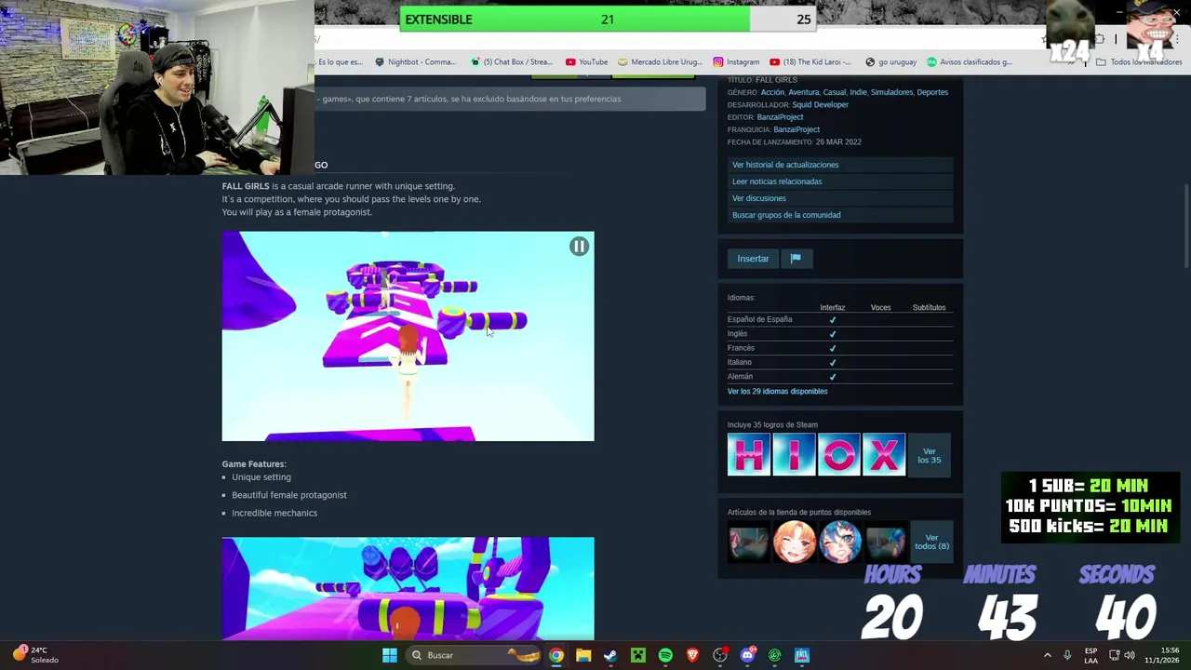Open the Mercado Libre Uruguay bookmark
The width and height of the screenshot is (1191, 670).
coord(659,61)
